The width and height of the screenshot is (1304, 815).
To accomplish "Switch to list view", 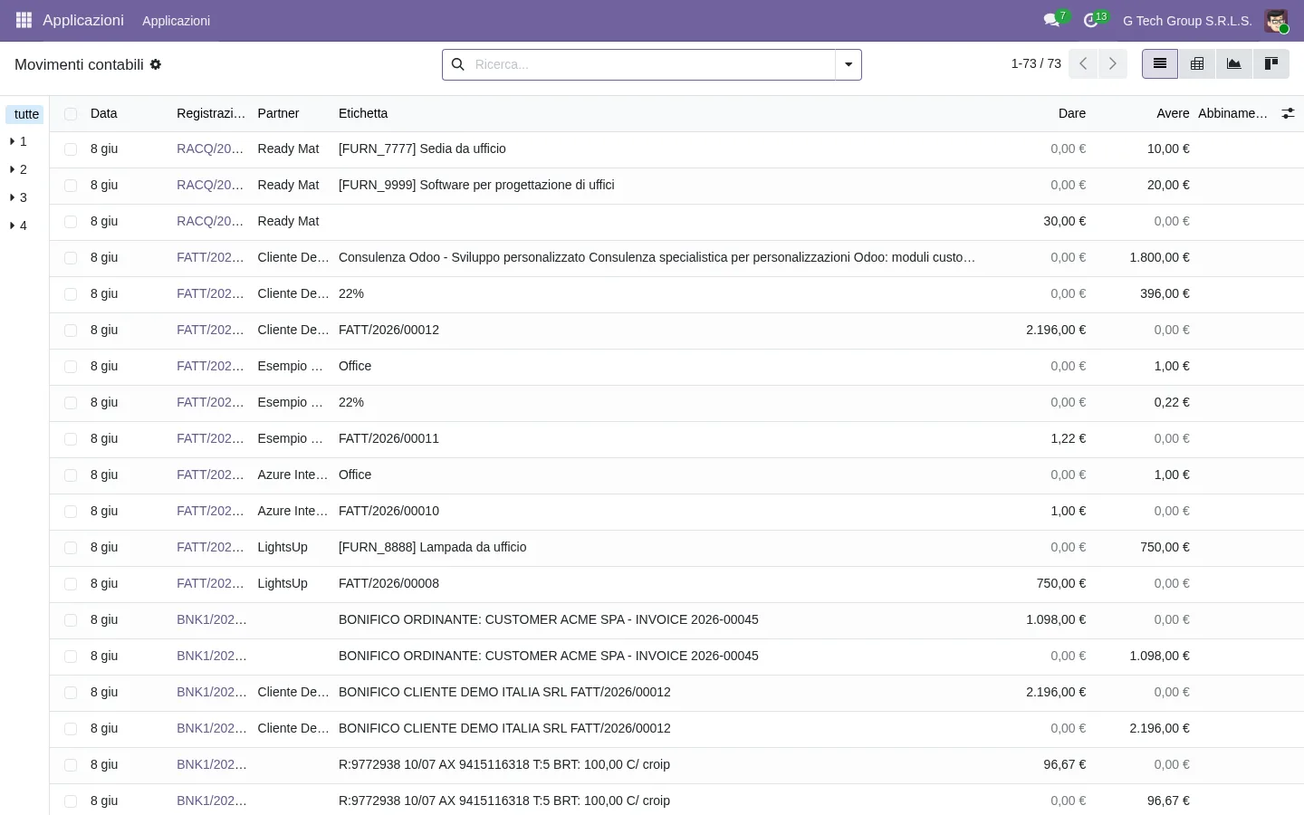I will point(1160,63).
